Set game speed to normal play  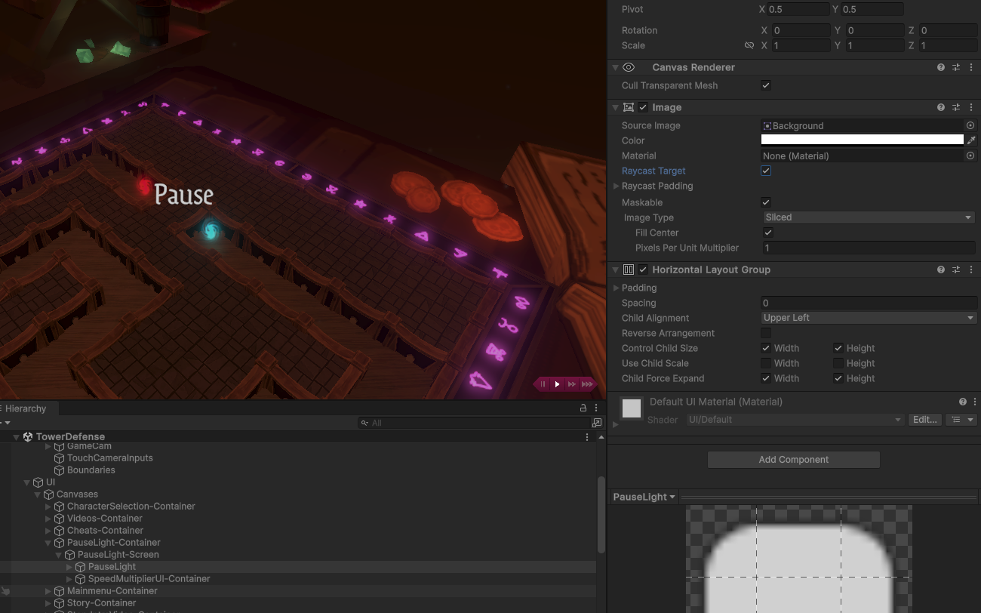pyautogui.click(x=557, y=384)
